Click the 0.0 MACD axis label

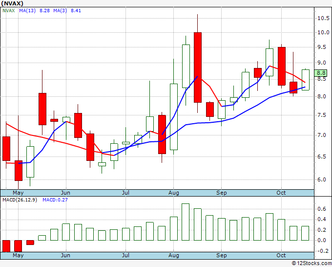coord(322,240)
